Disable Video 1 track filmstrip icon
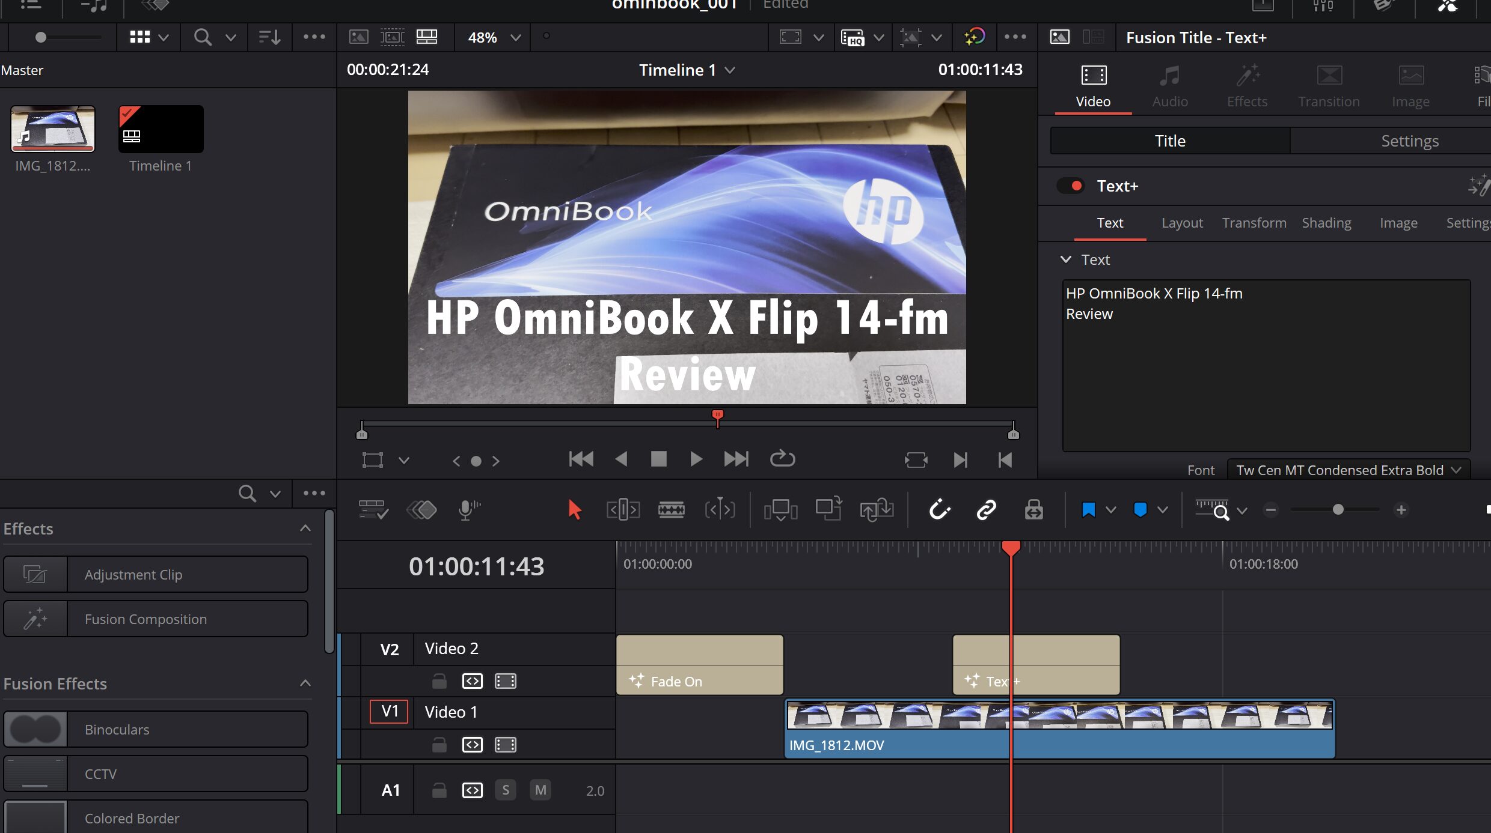The image size is (1491, 833). pyautogui.click(x=505, y=745)
